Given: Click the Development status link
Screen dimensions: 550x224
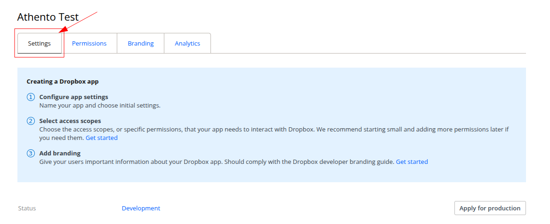Looking at the screenshot, I should (141, 209).
